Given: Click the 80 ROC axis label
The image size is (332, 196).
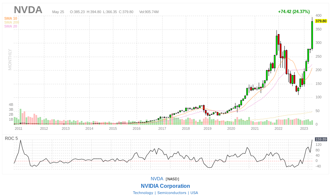Looking at the screenshot, I should click(x=318, y=150).
